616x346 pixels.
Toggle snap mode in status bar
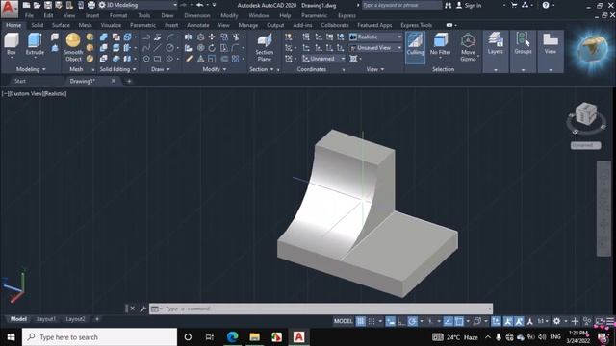(x=372, y=321)
